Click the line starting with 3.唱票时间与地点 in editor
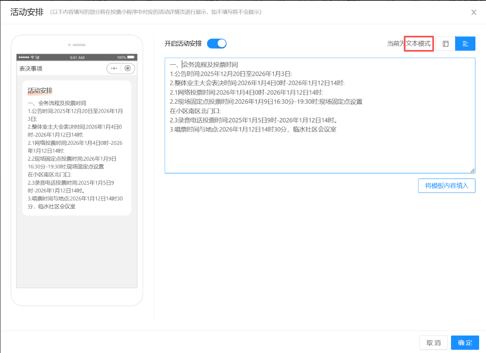 pos(253,129)
